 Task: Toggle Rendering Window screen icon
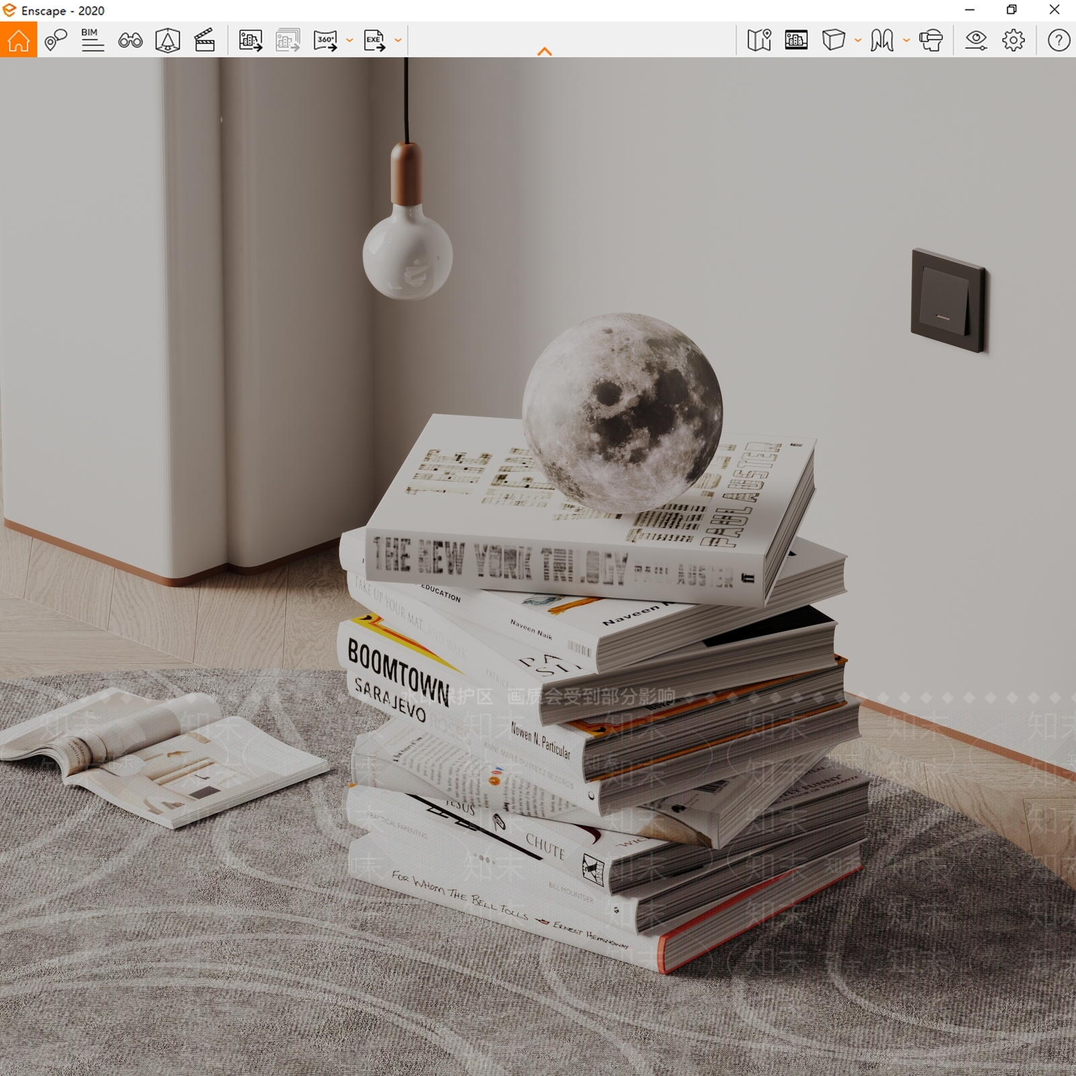[x=796, y=40]
